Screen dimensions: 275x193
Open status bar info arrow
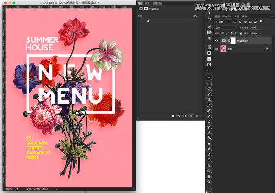point(56,189)
